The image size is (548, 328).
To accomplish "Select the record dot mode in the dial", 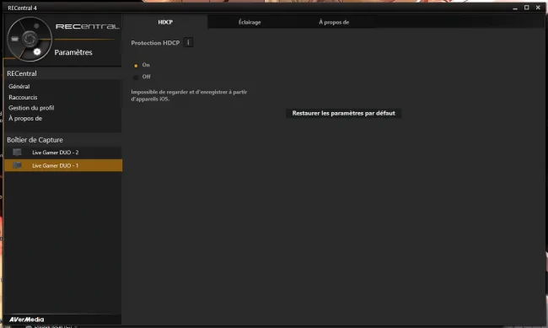I will [36, 26].
